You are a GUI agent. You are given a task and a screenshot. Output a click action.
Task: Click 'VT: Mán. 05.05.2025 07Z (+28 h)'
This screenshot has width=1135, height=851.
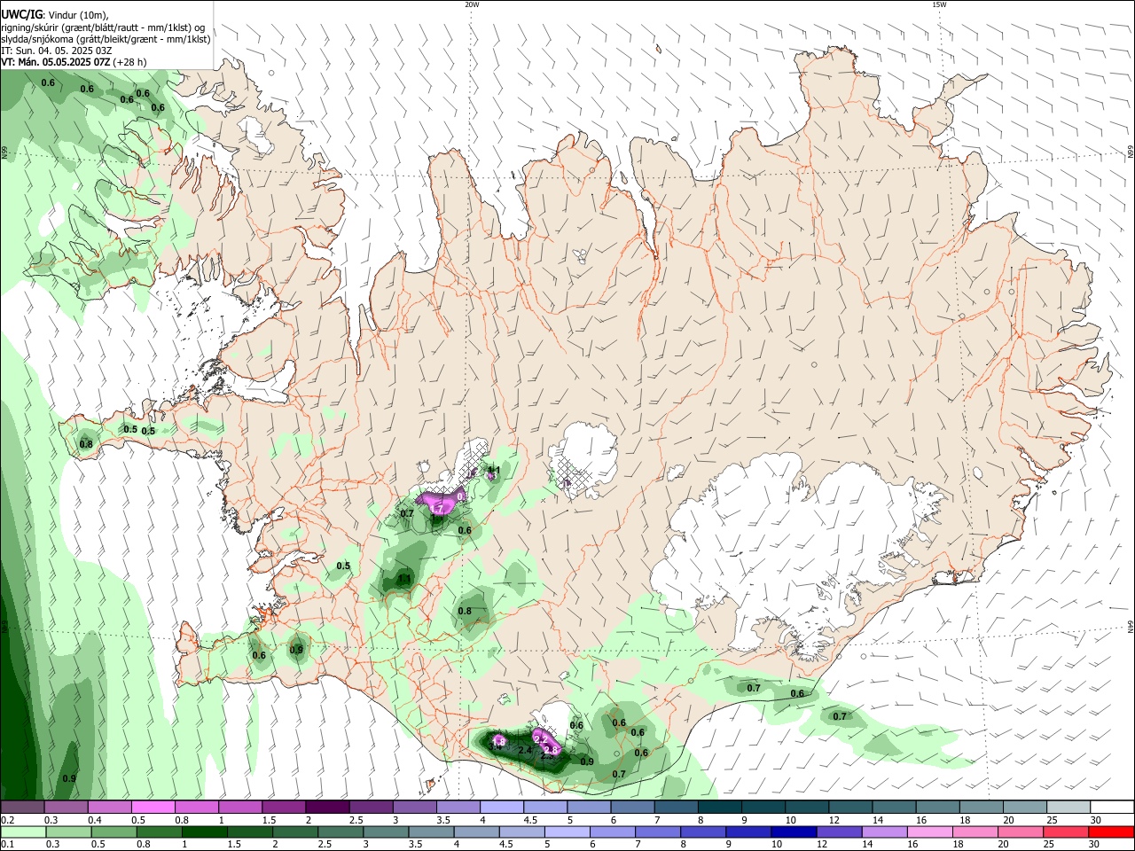click(74, 62)
